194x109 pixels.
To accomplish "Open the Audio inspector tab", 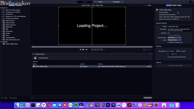I will [x=179, y=5].
